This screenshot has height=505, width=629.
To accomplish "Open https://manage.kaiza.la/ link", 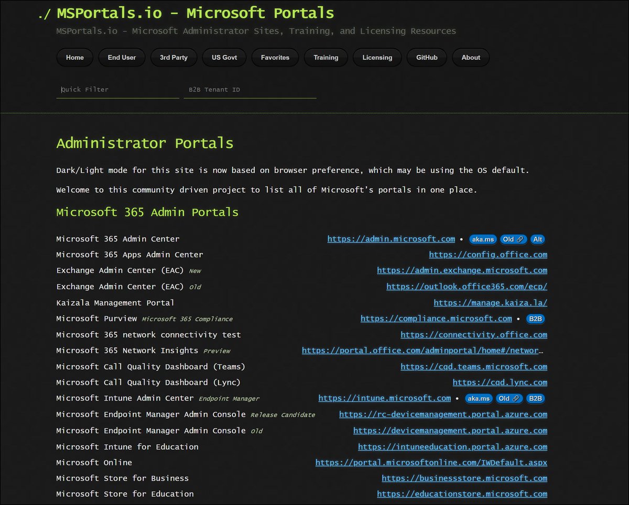I will pos(491,303).
